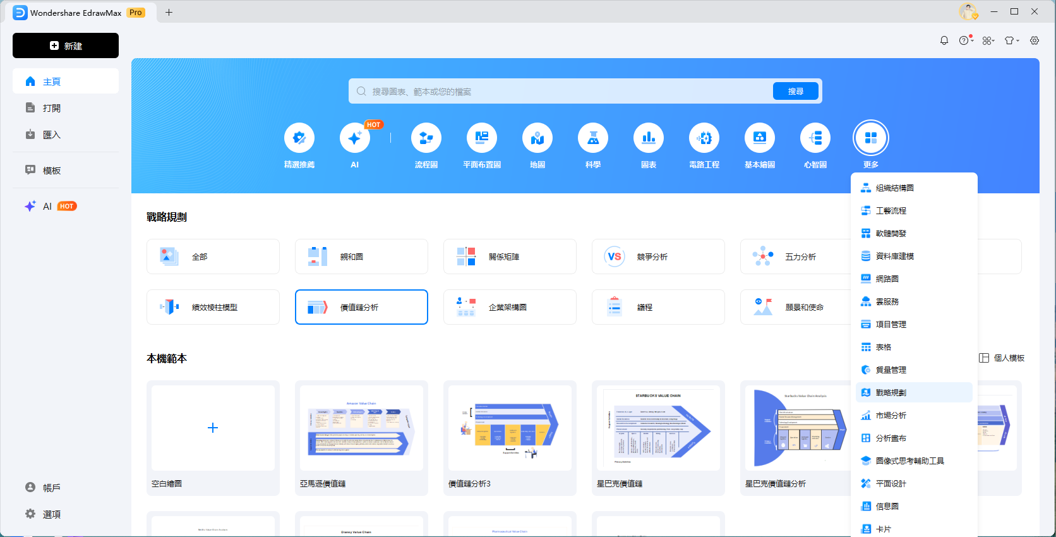Image resolution: width=1056 pixels, height=537 pixels.
Task: Select the 價值鏈分析 template type
Action: click(361, 307)
